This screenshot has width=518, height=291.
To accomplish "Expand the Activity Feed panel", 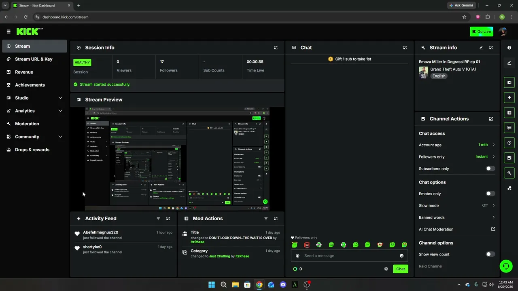I will 168,219.
